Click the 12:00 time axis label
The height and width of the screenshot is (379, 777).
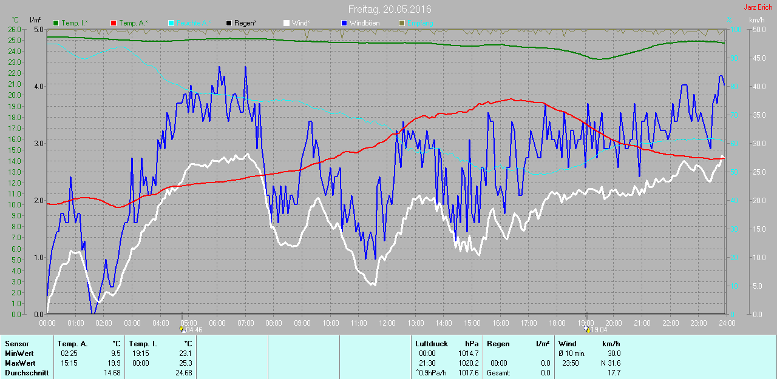pyautogui.click(x=387, y=323)
